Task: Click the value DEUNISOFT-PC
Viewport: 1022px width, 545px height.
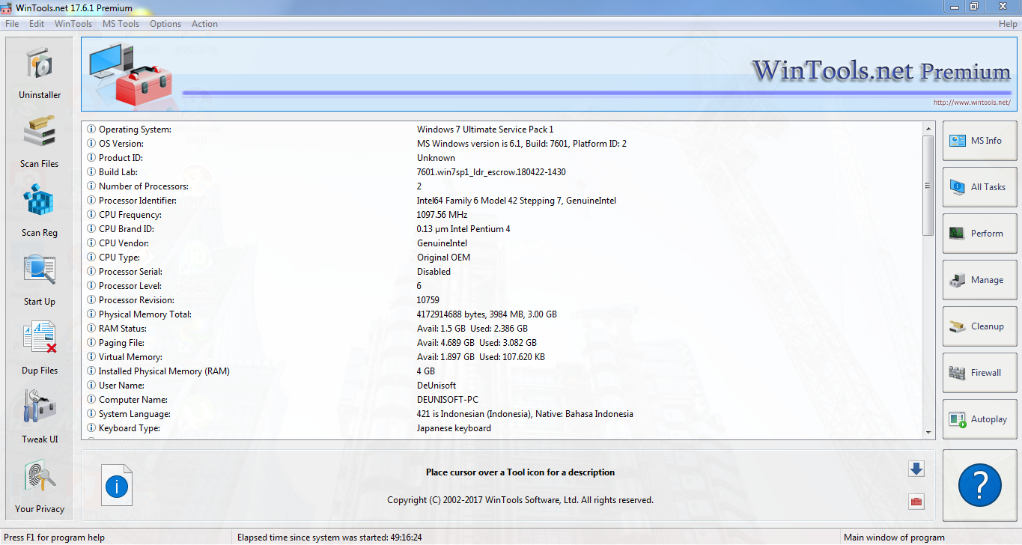Action: point(447,400)
